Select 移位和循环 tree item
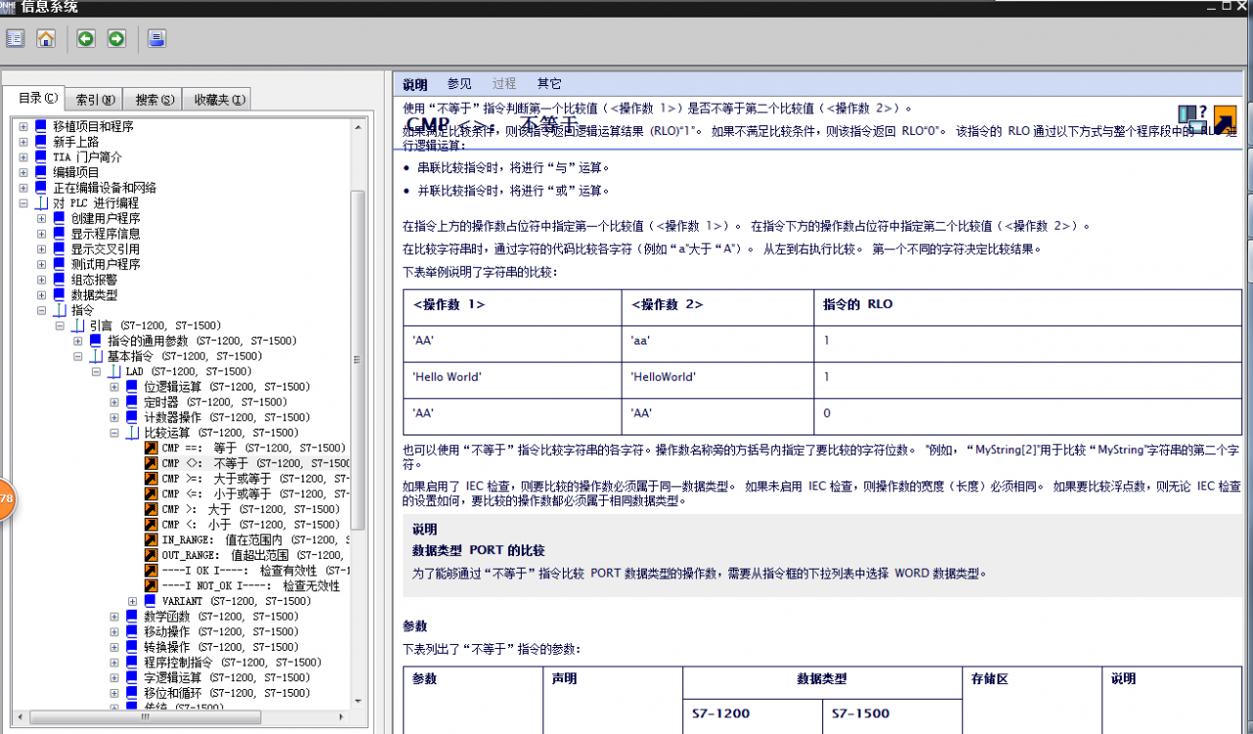1253x734 pixels. (227, 693)
